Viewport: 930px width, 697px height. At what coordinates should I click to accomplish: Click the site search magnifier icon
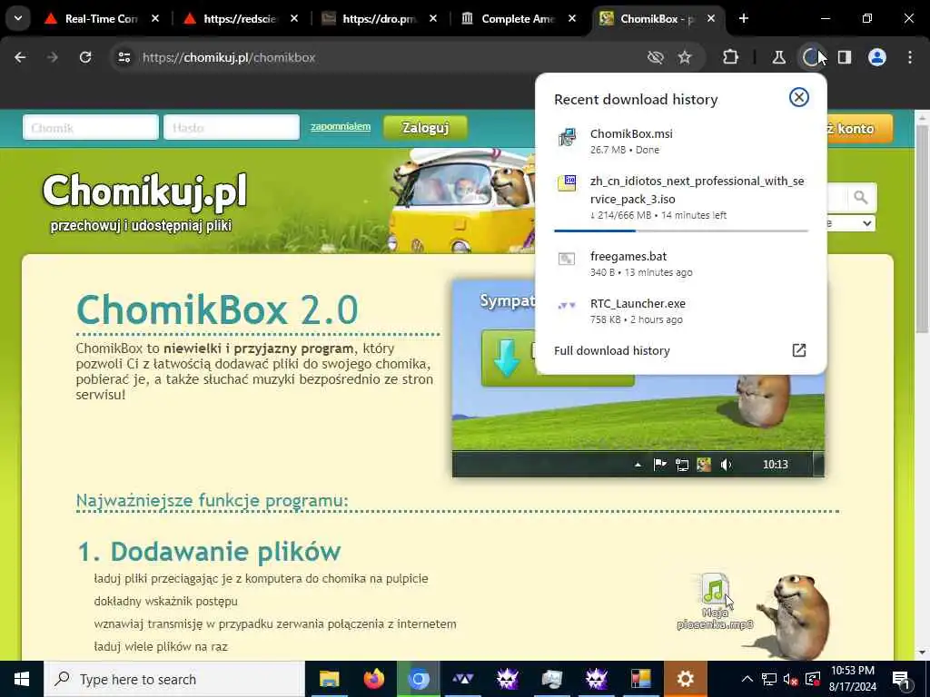(x=861, y=197)
